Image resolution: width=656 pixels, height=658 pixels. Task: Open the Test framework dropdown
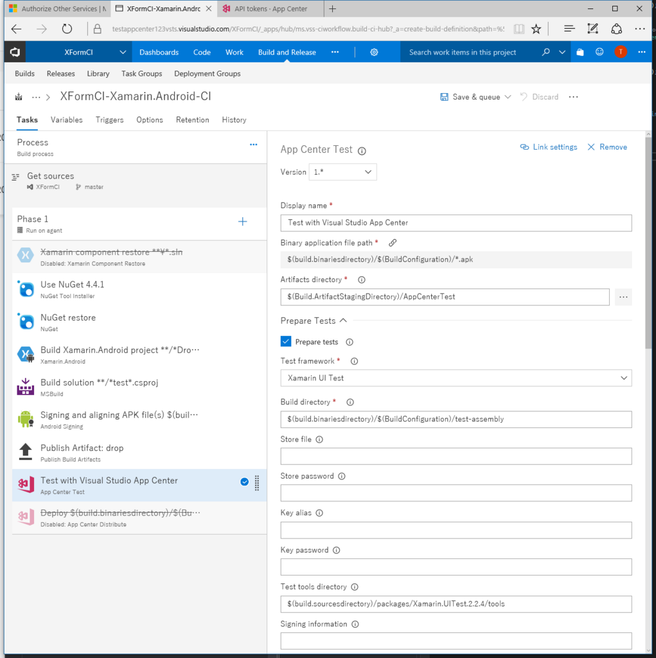[x=456, y=378]
